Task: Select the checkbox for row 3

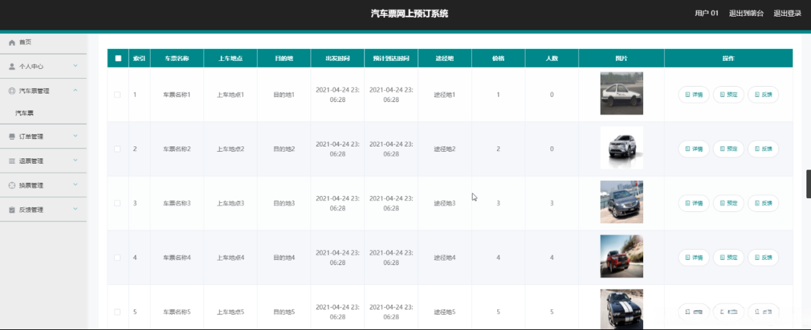Action: [x=117, y=203]
